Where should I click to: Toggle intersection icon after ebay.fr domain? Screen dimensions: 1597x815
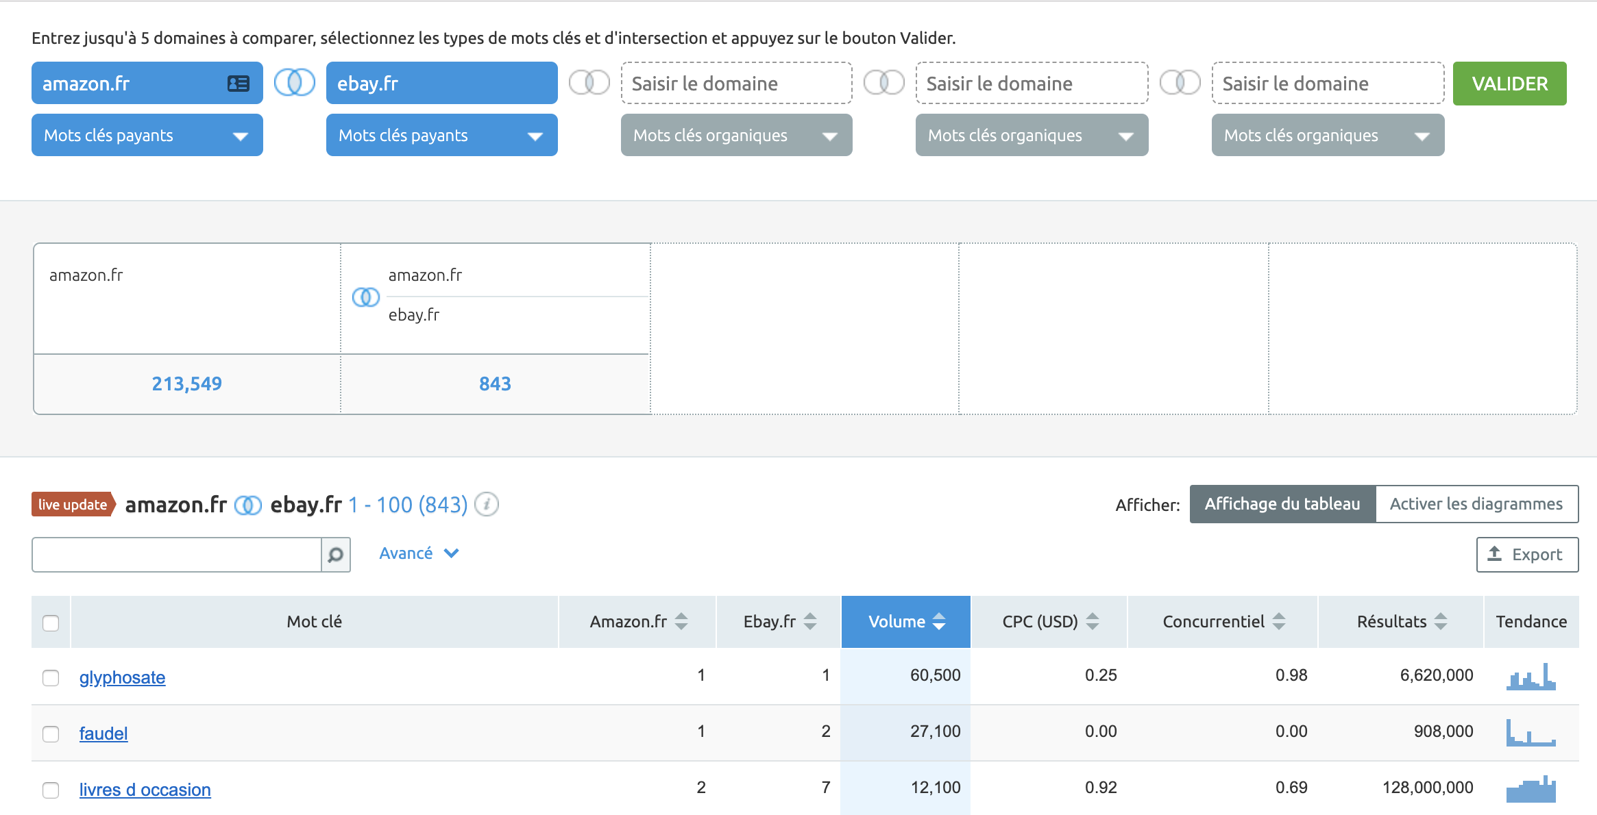589,83
